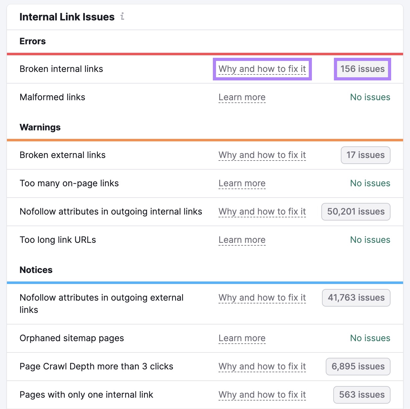Image resolution: width=410 pixels, height=409 pixels.
Task: Click 'No issues' next to Too long link URLs
Action: coord(370,240)
